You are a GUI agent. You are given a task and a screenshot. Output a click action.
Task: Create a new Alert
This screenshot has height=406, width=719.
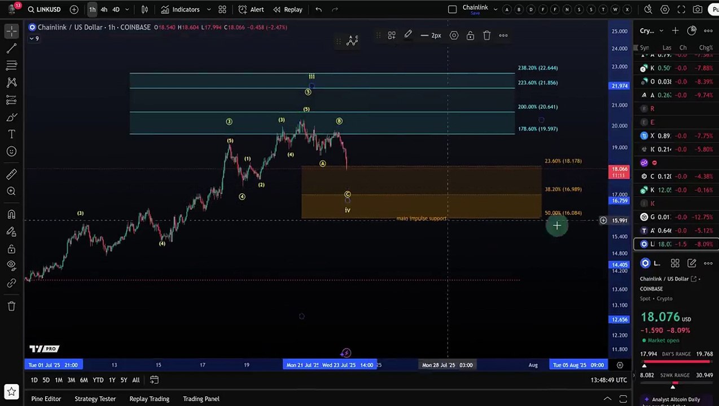coord(251,9)
